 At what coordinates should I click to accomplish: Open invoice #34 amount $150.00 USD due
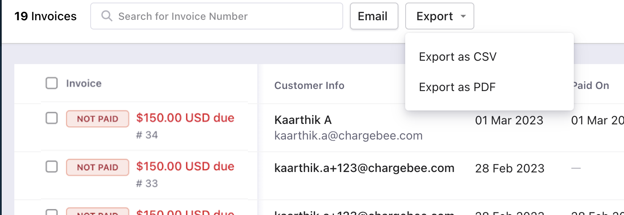(185, 118)
